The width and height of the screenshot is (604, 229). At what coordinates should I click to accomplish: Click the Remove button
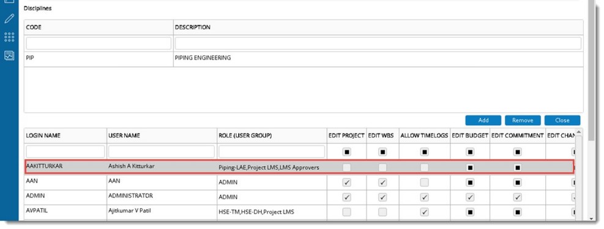pos(523,120)
